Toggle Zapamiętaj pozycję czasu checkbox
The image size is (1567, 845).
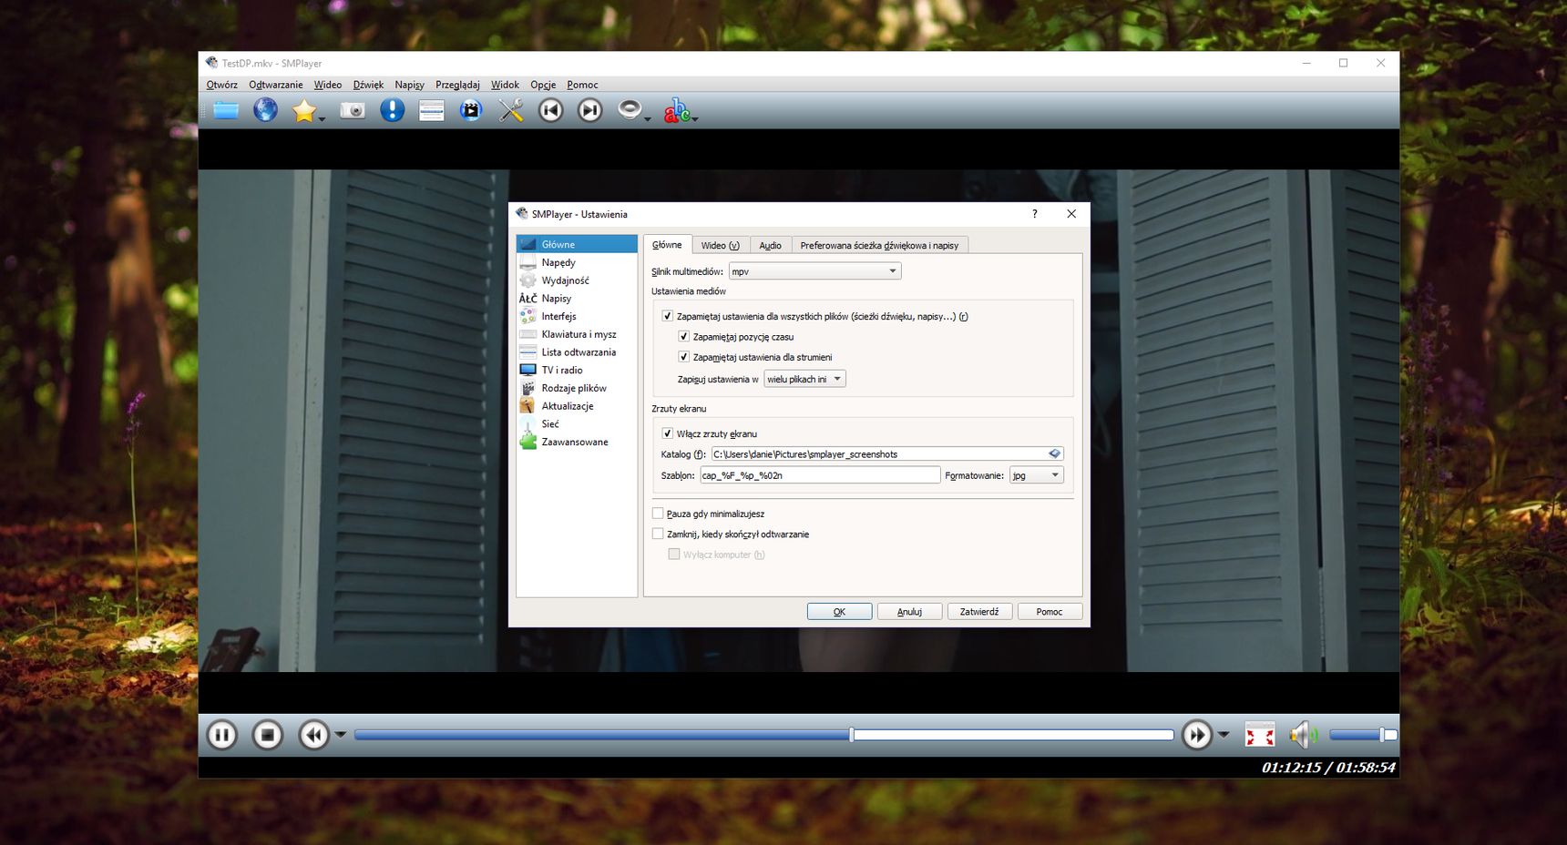[x=683, y=336]
